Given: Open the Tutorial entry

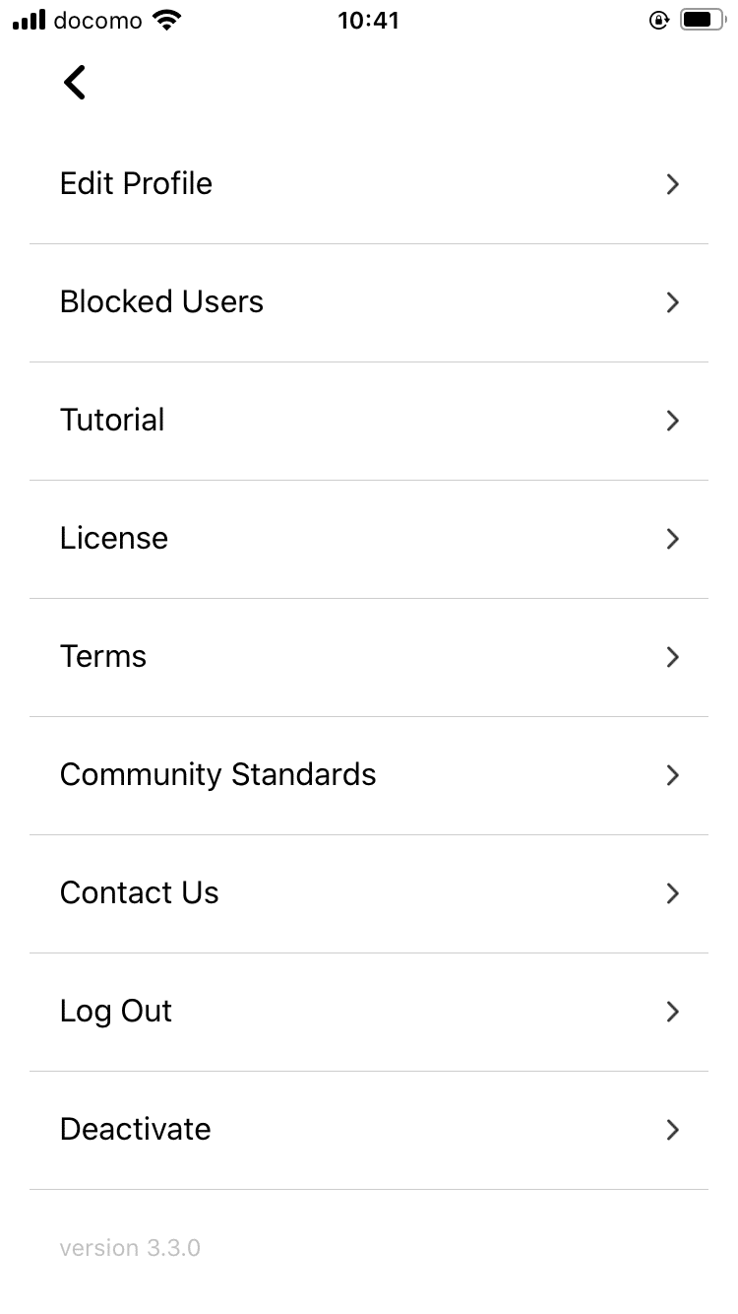Looking at the screenshot, I should 369,421.
